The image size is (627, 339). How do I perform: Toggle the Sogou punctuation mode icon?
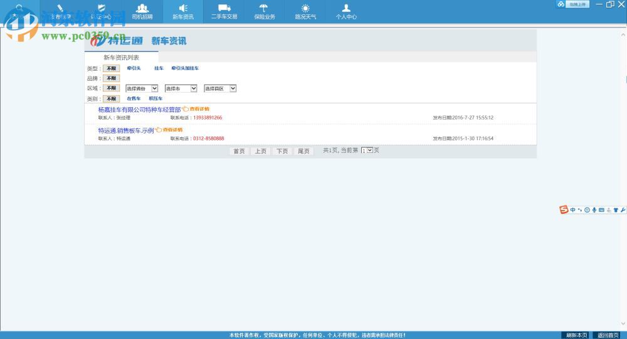(580, 210)
